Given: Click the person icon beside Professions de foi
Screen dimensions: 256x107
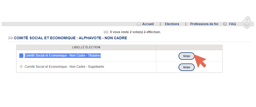Looking at the screenshot, I should [x=186, y=24].
